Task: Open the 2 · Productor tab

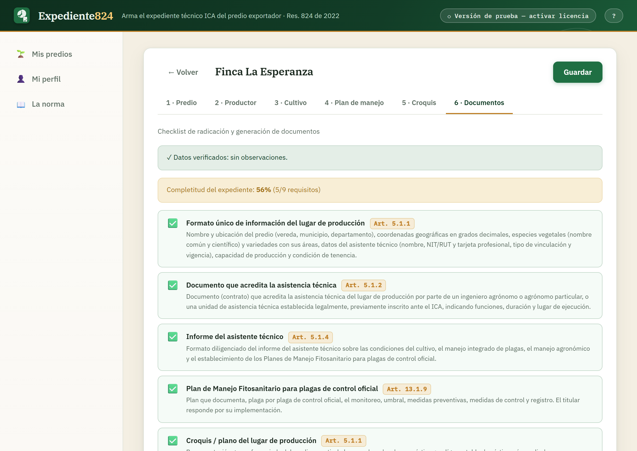Action: (x=235, y=103)
